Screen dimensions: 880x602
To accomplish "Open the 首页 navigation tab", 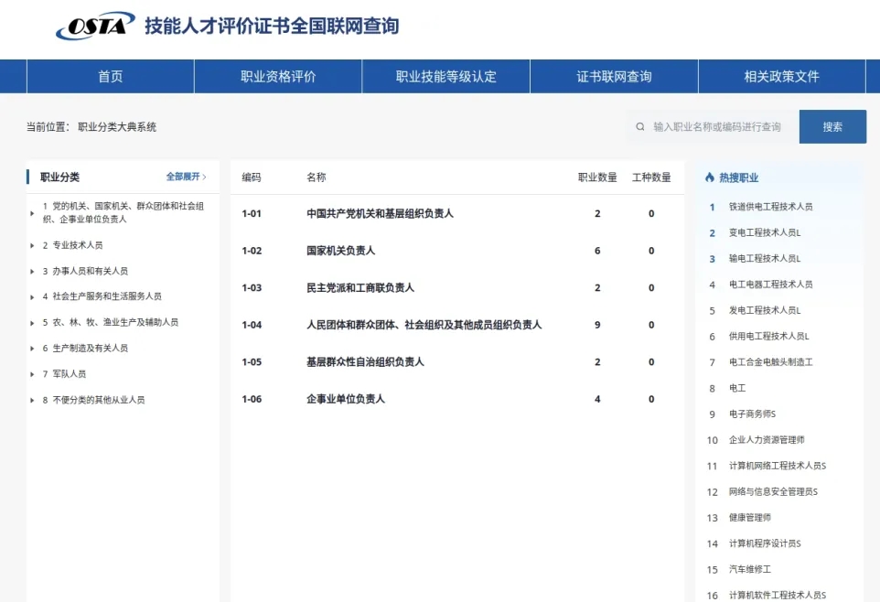I will [110, 77].
